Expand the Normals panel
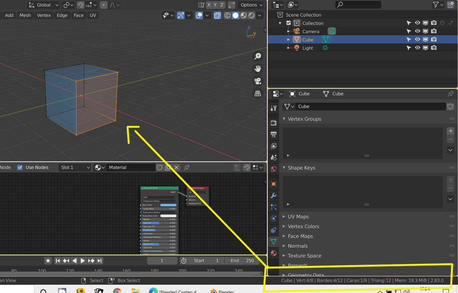 click(x=284, y=246)
